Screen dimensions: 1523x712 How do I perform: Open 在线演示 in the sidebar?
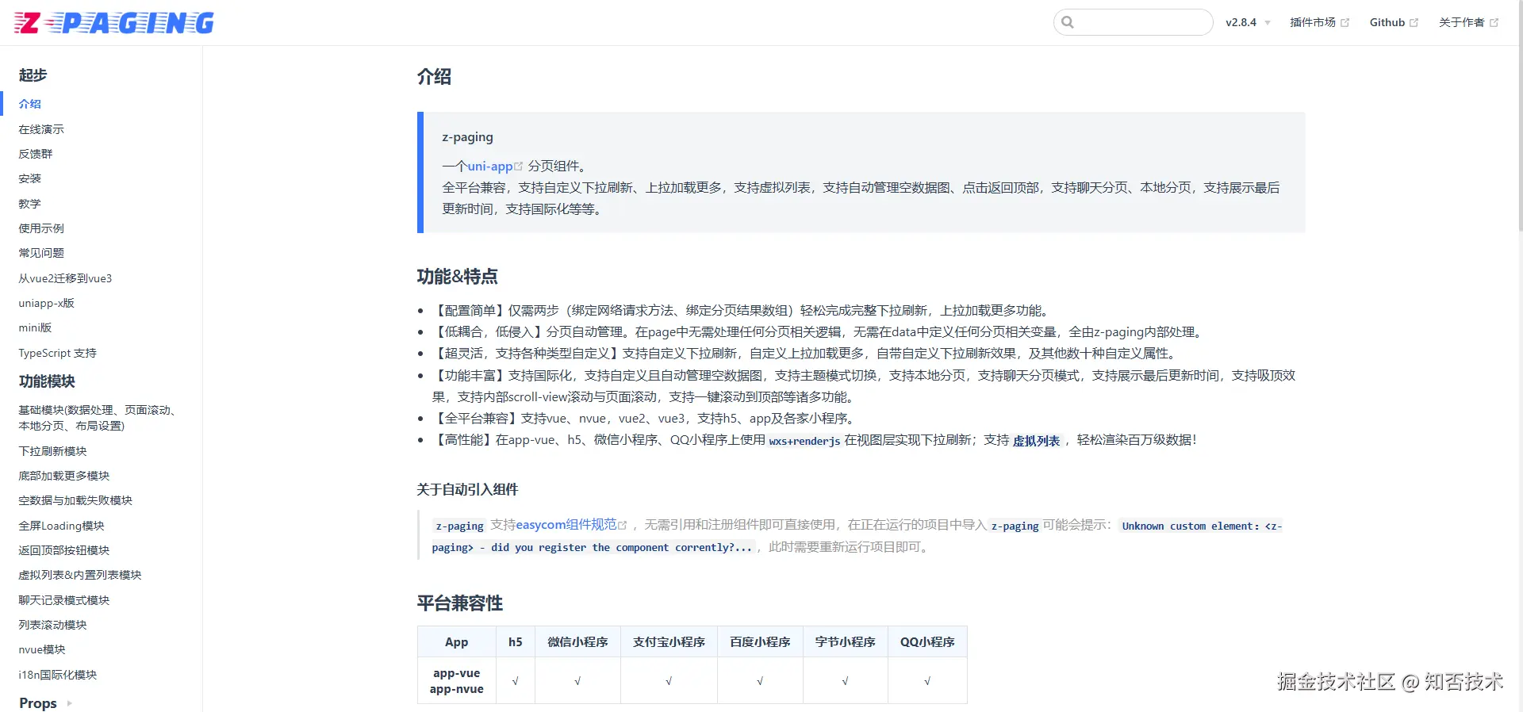coord(41,129)
